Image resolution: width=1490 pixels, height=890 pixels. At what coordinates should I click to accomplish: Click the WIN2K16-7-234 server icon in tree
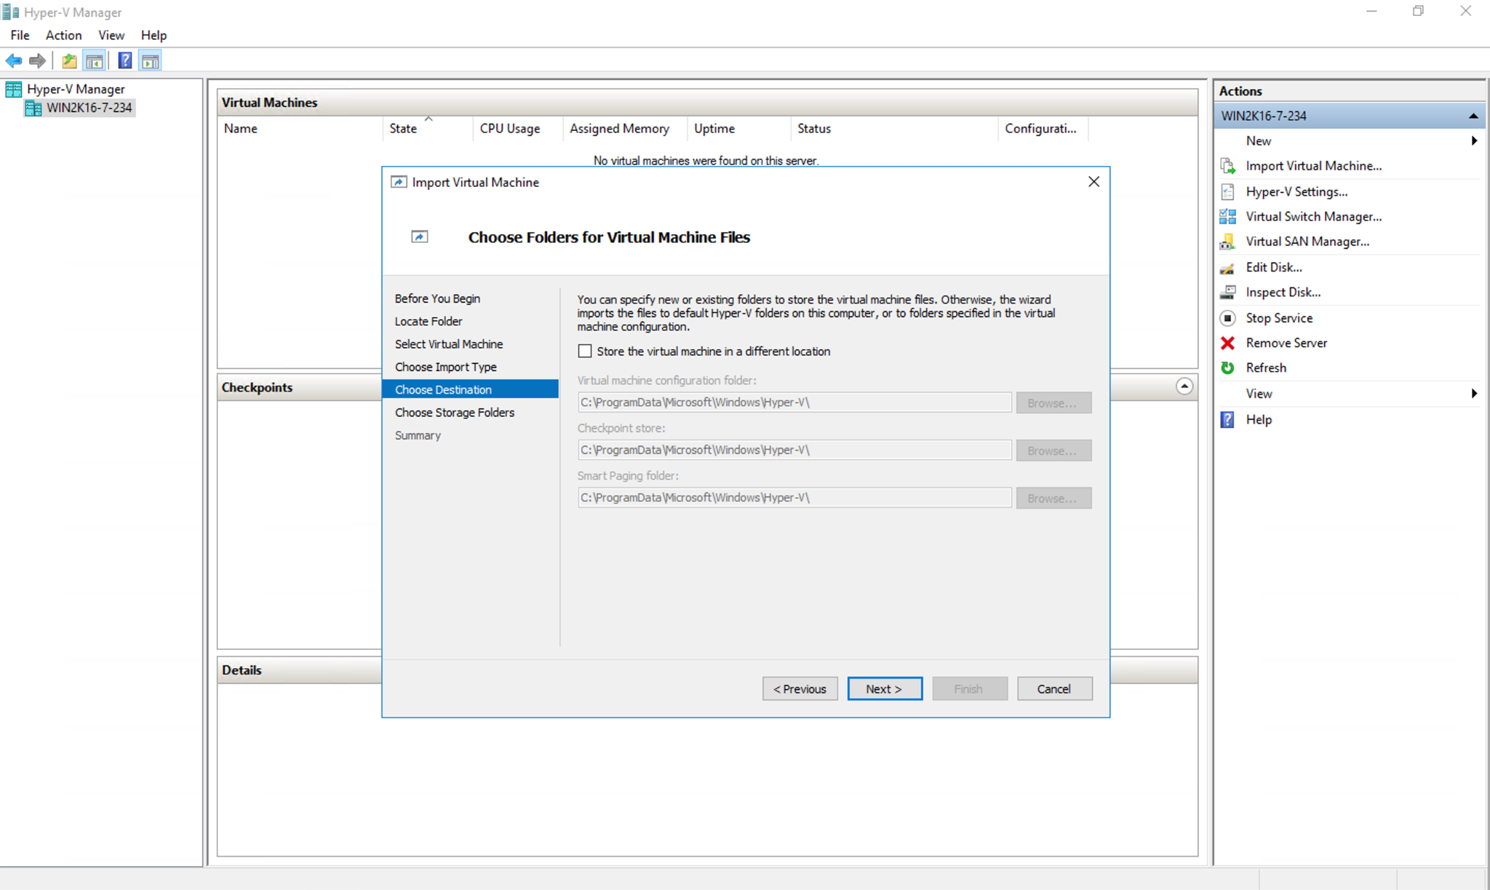[33, 108]
